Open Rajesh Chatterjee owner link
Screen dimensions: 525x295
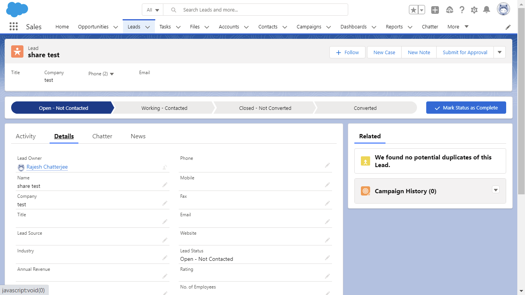(x=47, y=167)
